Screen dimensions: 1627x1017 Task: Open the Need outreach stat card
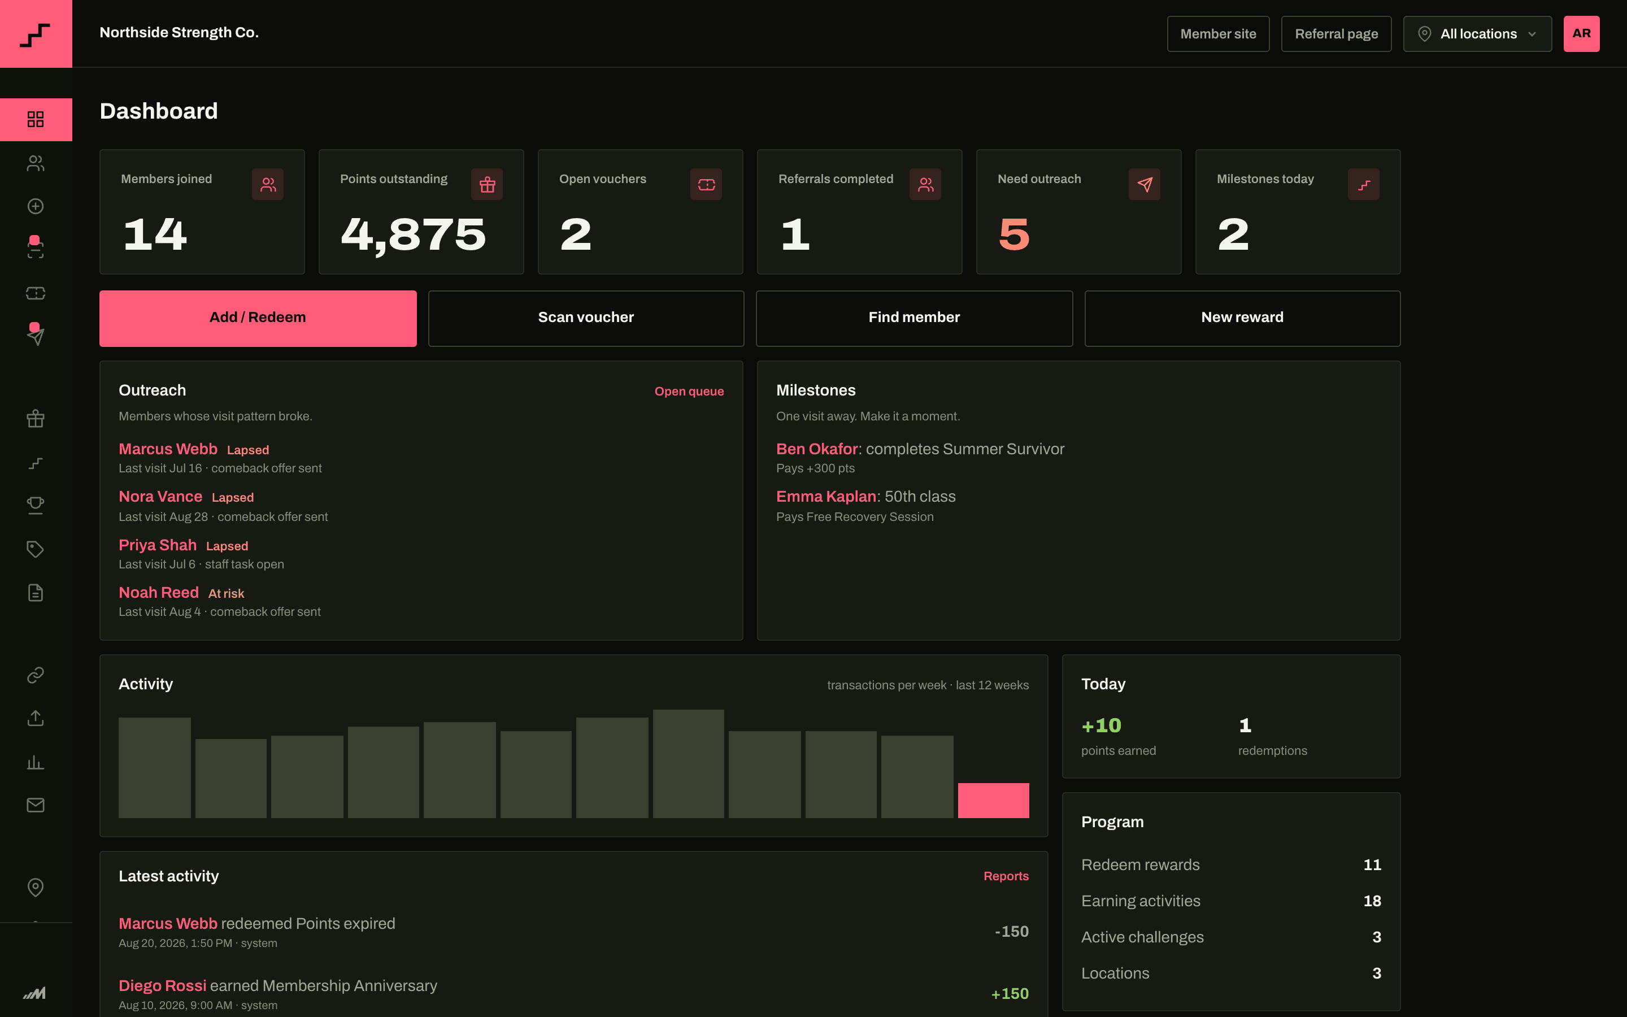point(1078,212)
